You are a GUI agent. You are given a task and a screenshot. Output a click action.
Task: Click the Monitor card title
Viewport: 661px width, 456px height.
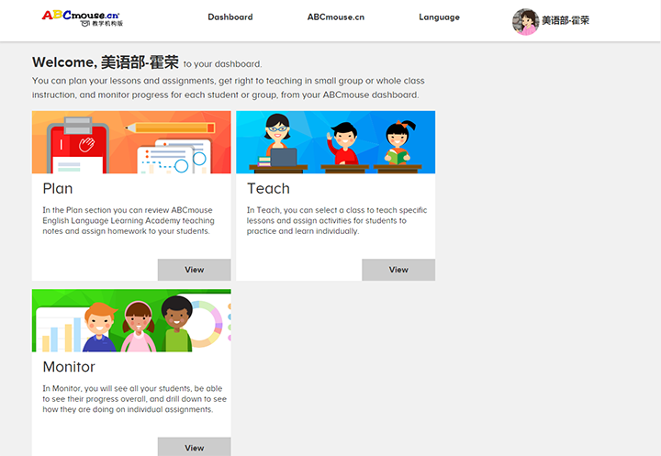(69, 367)
